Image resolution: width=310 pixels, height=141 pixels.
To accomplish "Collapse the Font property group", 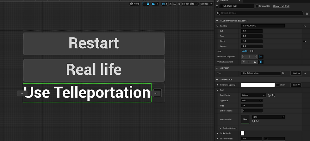I will point(217,90).
